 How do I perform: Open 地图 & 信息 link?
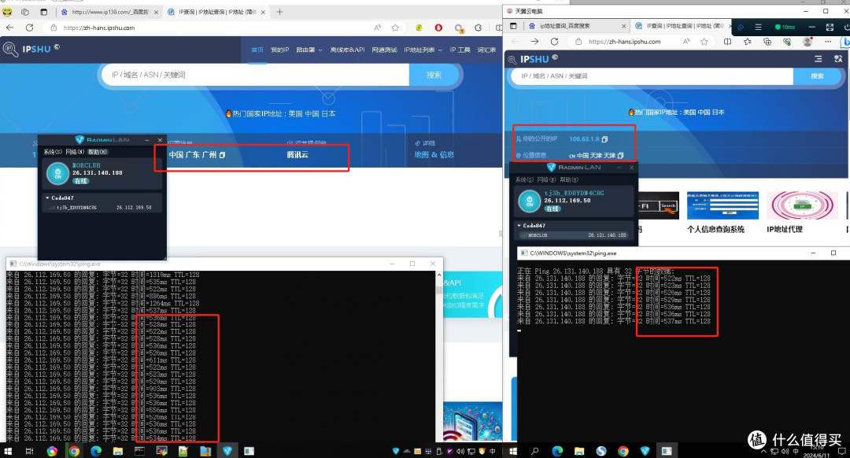pos(434,154)
